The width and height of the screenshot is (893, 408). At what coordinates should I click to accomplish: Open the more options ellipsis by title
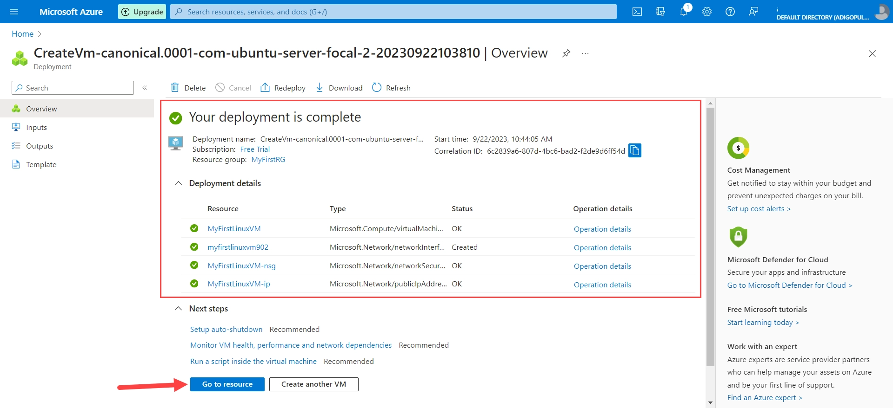585,53
